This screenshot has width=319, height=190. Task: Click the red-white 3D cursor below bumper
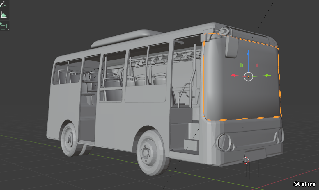246,160
